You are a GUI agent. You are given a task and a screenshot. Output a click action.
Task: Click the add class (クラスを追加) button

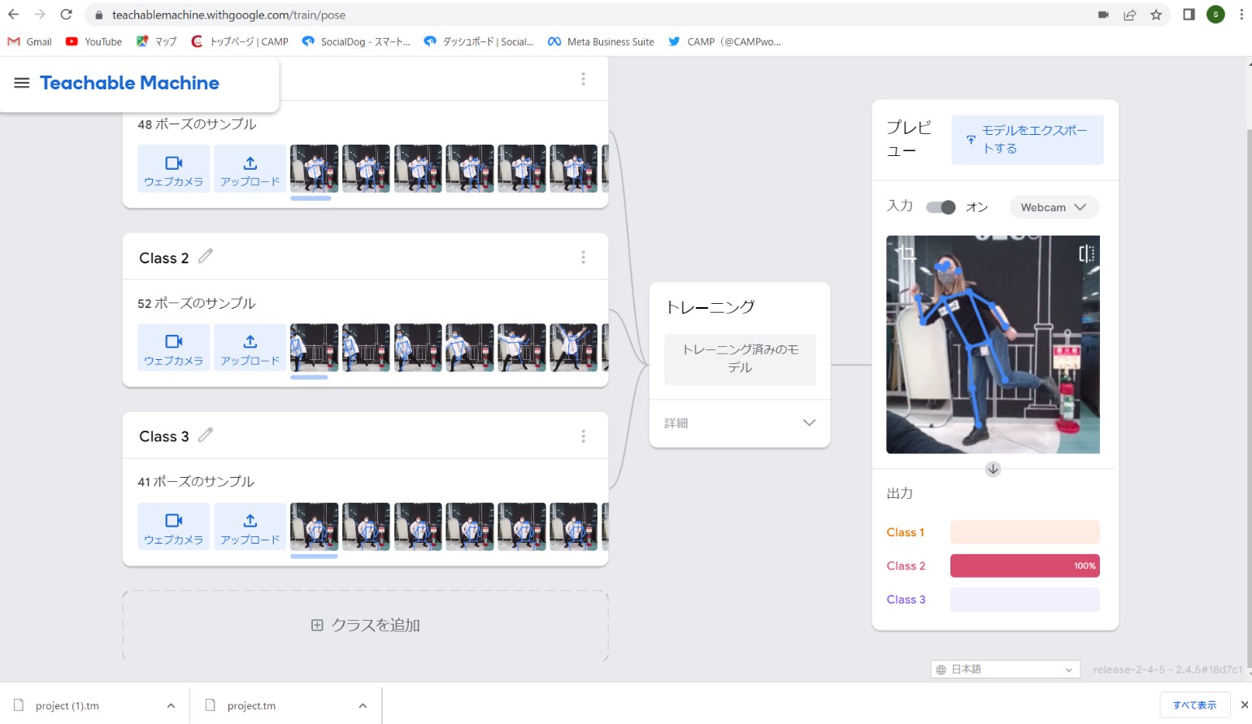366,626
